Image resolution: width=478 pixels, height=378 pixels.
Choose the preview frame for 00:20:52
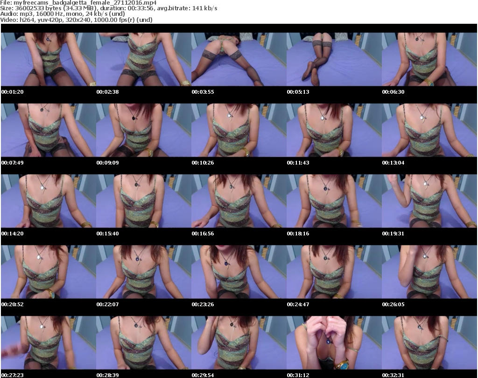tap(49, 272)
